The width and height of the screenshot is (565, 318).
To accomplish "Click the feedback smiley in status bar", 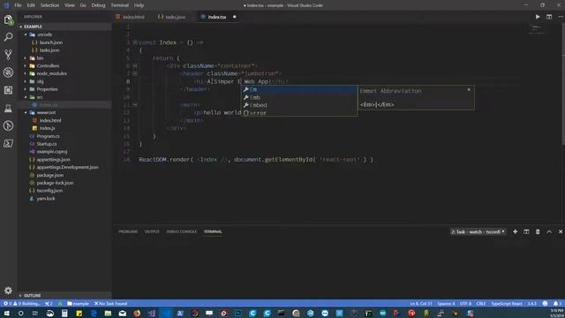I will click(x=545, y=304).
